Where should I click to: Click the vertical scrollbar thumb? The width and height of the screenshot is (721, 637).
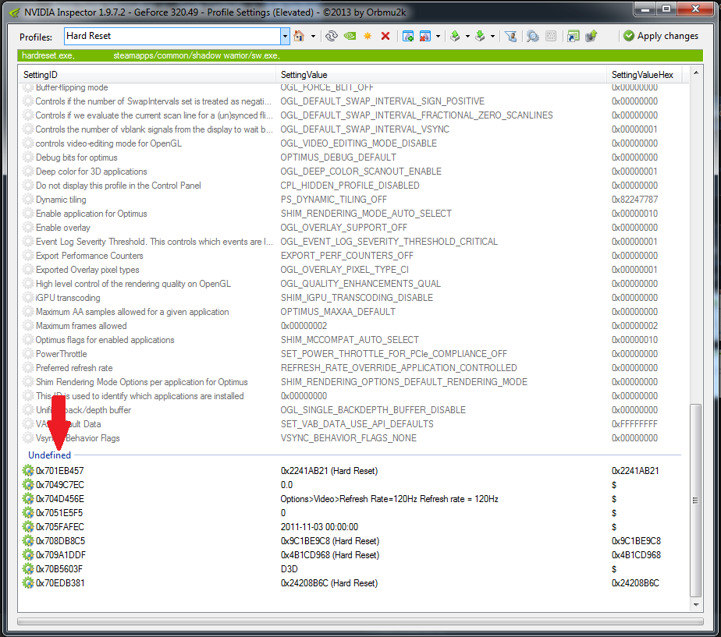pos(696,500)
